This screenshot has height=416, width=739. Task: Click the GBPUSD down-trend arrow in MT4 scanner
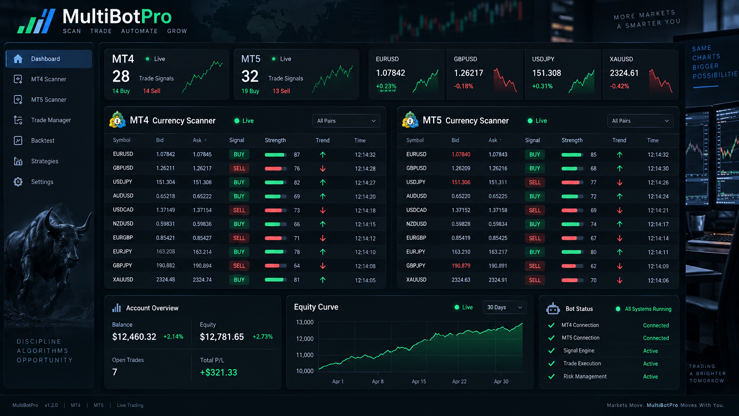(x=322, y=169)
